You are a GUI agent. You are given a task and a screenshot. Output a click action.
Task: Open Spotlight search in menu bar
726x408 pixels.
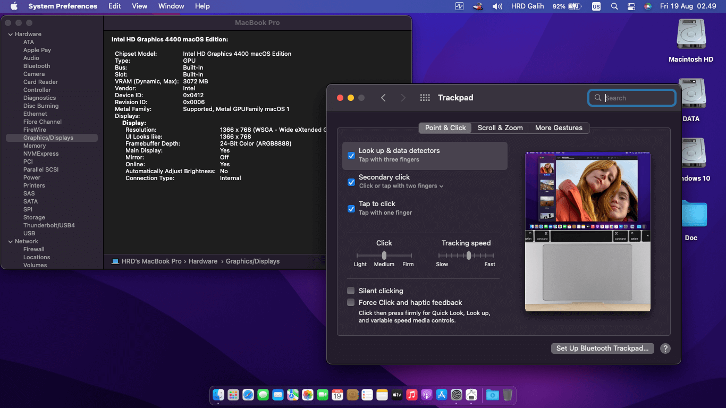[614, 6]
